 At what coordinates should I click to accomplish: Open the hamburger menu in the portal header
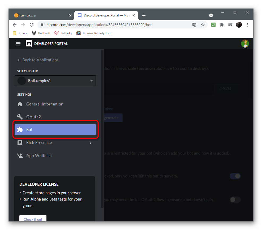pos(18,44)
